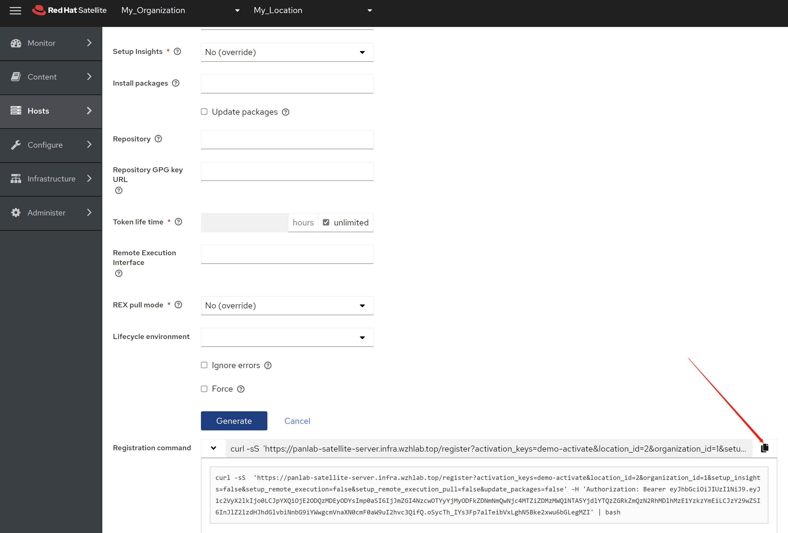The height and width of the screenshot is (533, 788).
Task: Click help icon next to Token life time
Action: coord(178,222)
